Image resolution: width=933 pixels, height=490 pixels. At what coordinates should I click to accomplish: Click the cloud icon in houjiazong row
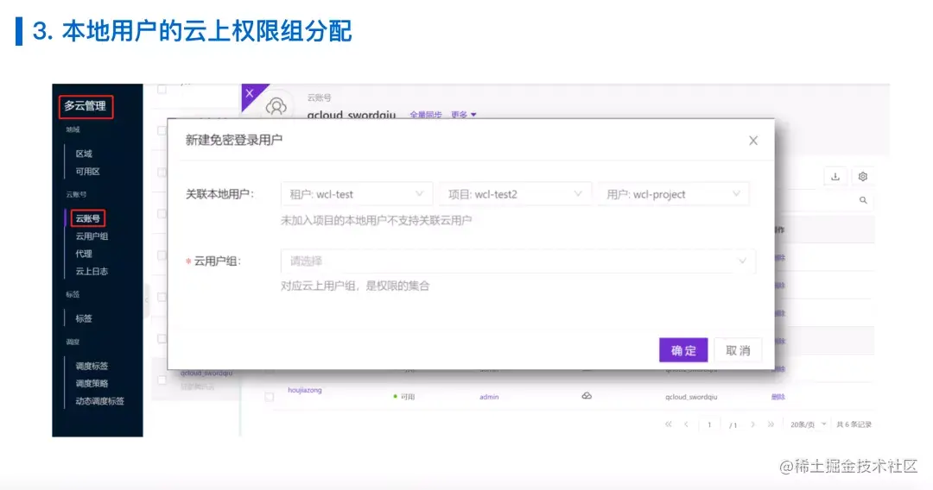(587, 396)
